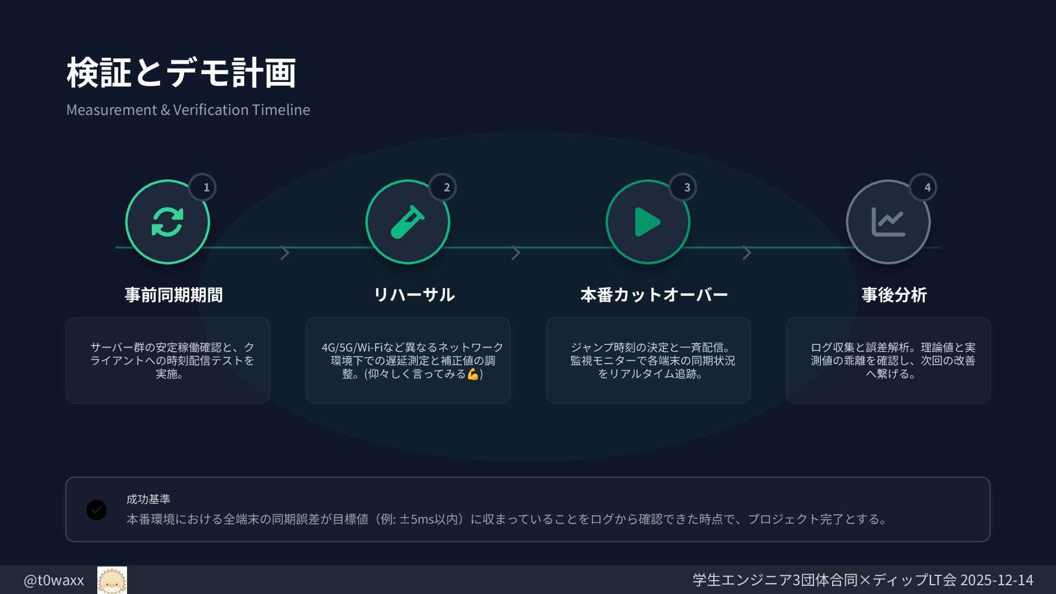Click the number 2 step badge

443,188
